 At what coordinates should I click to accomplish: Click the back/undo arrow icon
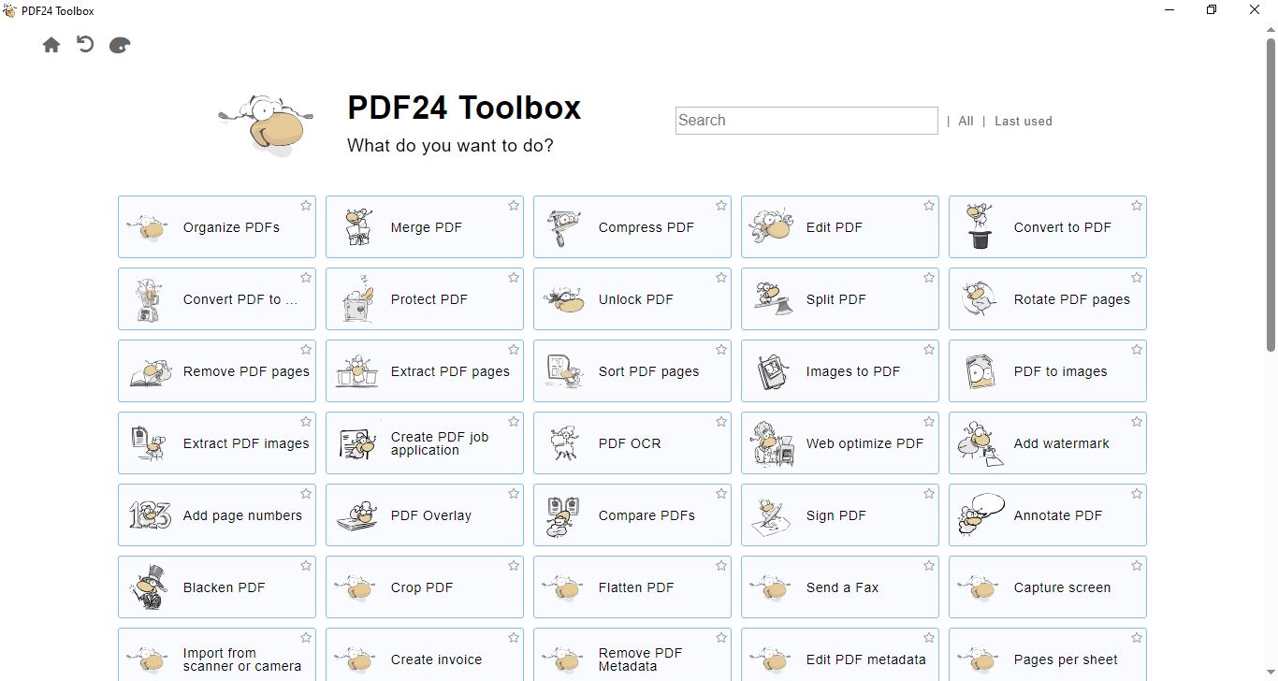85,44
